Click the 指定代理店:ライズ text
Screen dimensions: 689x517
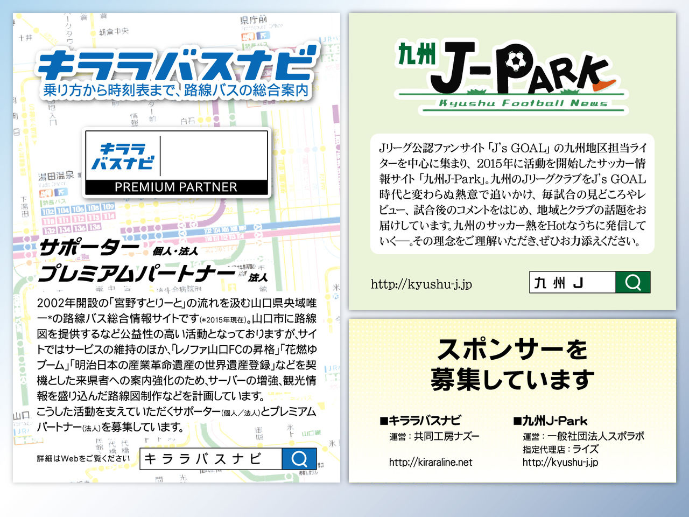coord(560,449)
